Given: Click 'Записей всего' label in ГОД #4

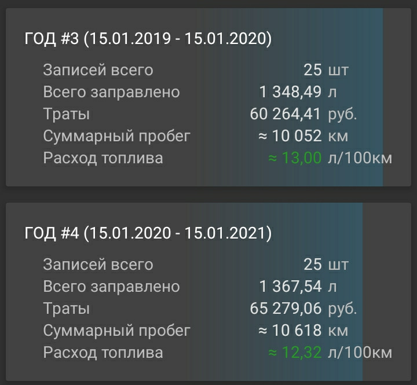Looking at the screenshot, I should point(98,265).
